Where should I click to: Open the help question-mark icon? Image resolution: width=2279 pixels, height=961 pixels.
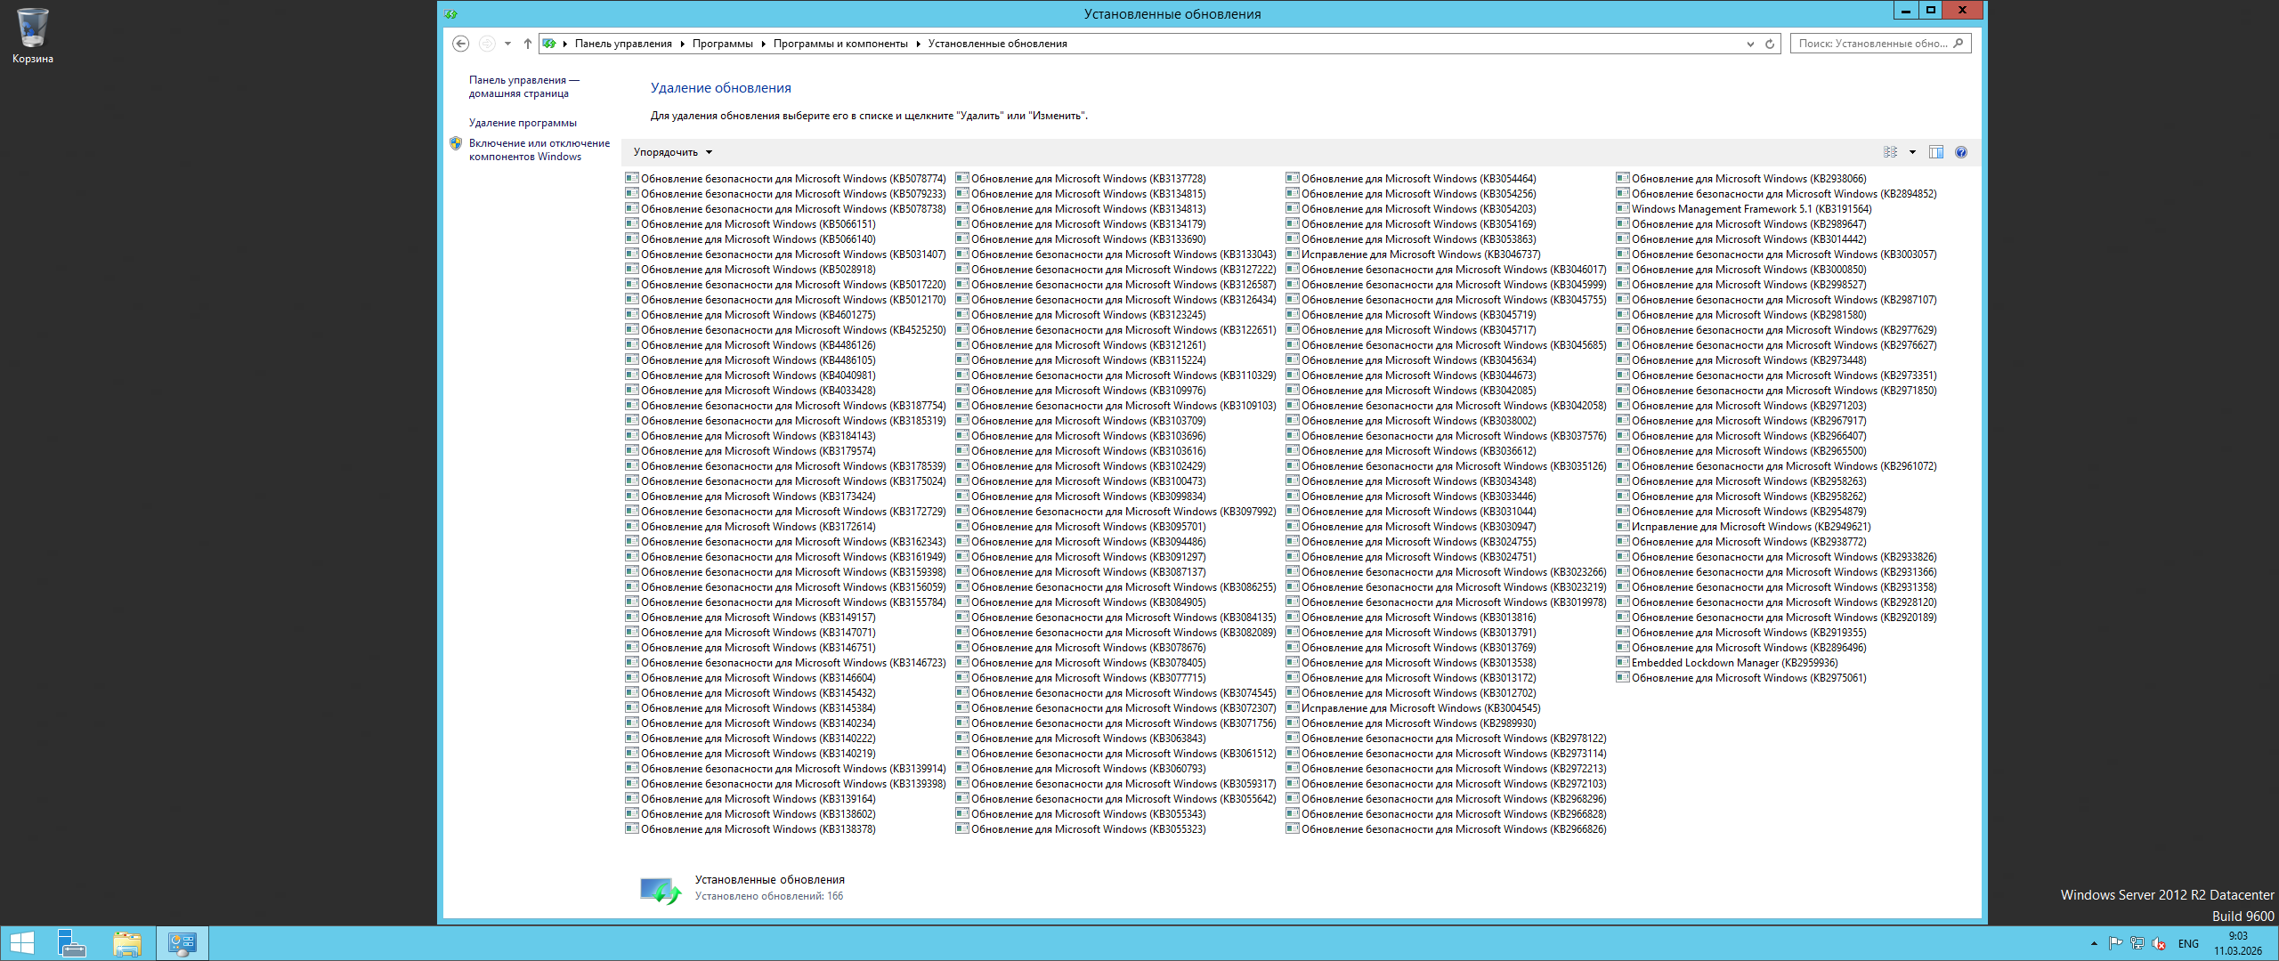(x=1961, y=152)
